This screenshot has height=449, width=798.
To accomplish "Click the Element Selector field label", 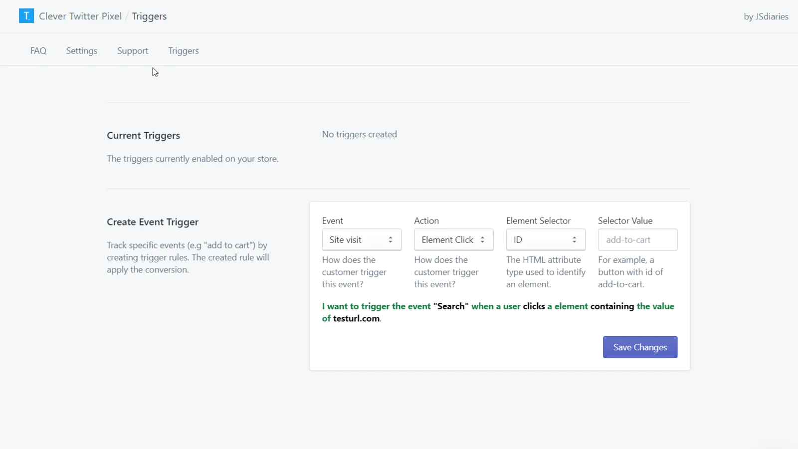I will (538, 221).
